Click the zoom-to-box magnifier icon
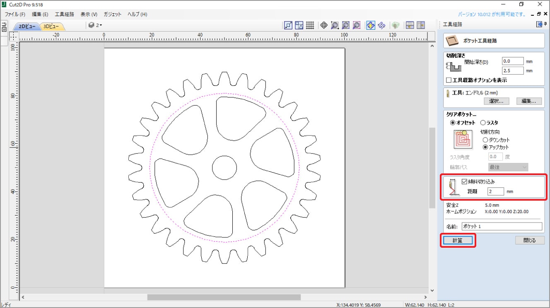This screenshot has height=308, width=550. click(335, 25)
